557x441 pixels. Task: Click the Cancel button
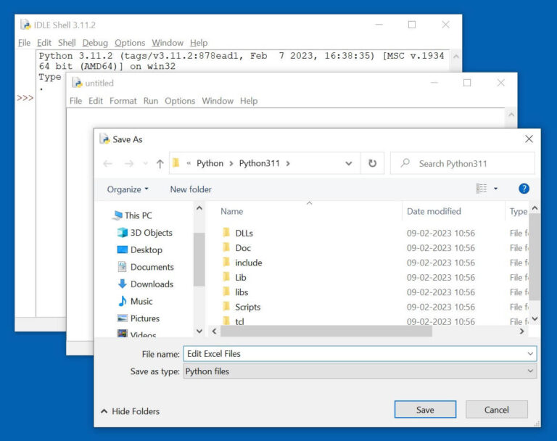(x=496, y=410)
